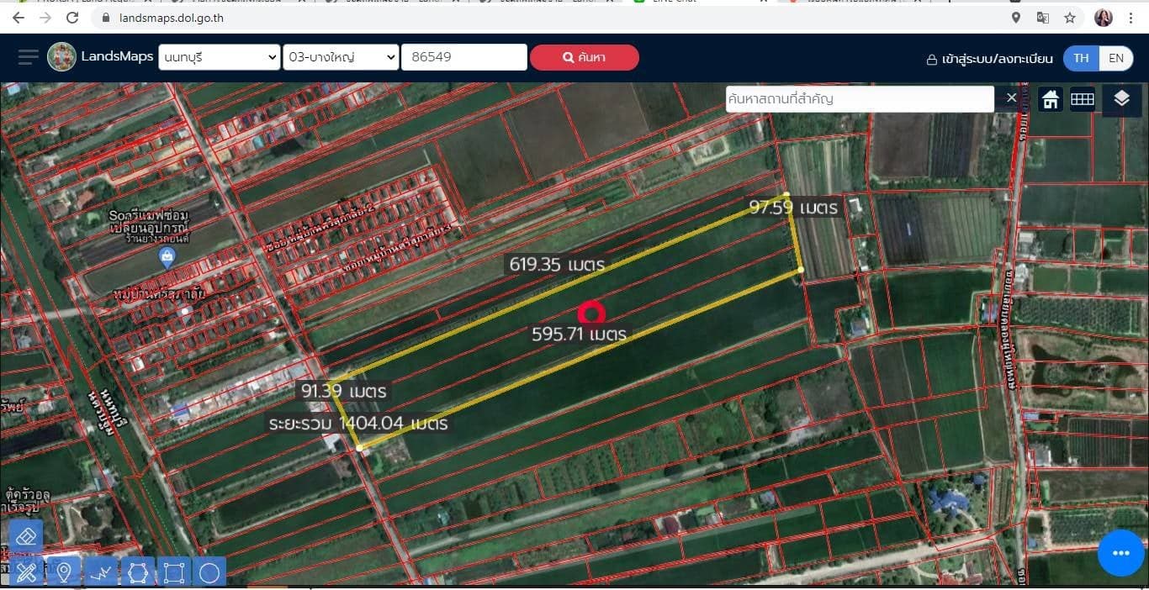
Task: Open the เข้าสู่ระบบ/ลงทะเบียน login link
Action: pyautogui.click(x=989, y=59)
